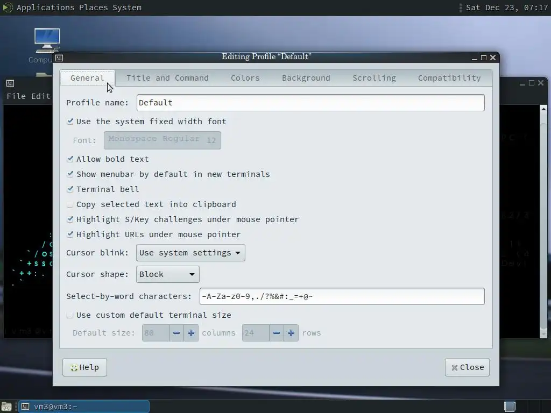Open File menu in the terminal window
This screenshot has width=551, height=413.
click(x=16, y=96)
